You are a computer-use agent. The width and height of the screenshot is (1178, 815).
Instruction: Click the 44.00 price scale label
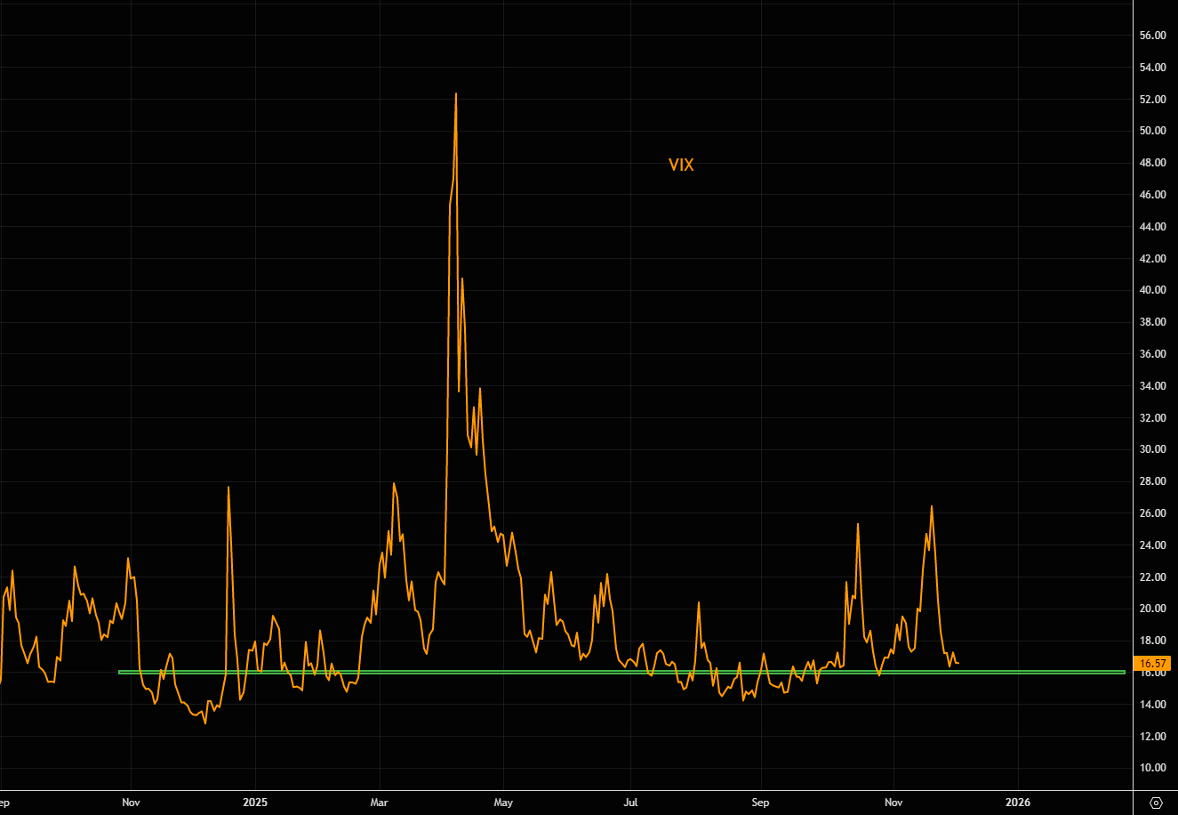click(x=1152, y=227)
